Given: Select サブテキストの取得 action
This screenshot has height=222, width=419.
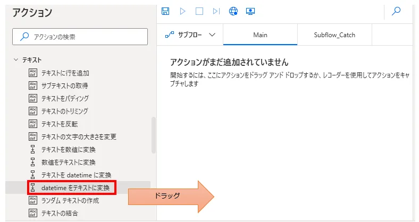Looking at the screenshot, I should click(64, 86).
